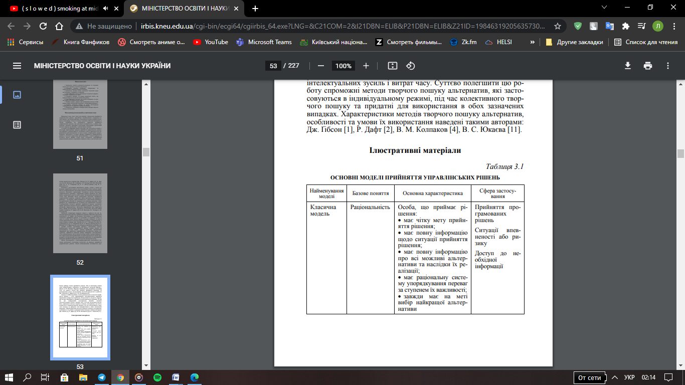Open the Microsoft Teams bookmark
The width and height of the screenshot is (685, 385).
pyautogui.click(x=264, y=42)
